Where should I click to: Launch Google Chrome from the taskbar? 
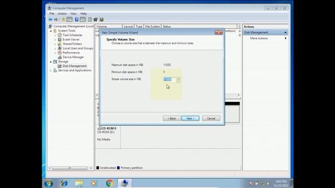coord(109,183)
